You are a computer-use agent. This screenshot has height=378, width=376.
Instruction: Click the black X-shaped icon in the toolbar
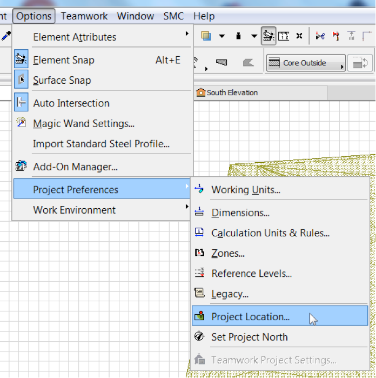pos(299,36)
